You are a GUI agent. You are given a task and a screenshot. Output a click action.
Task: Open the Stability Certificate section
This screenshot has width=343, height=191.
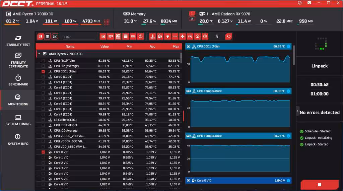(x=18, y=60)
